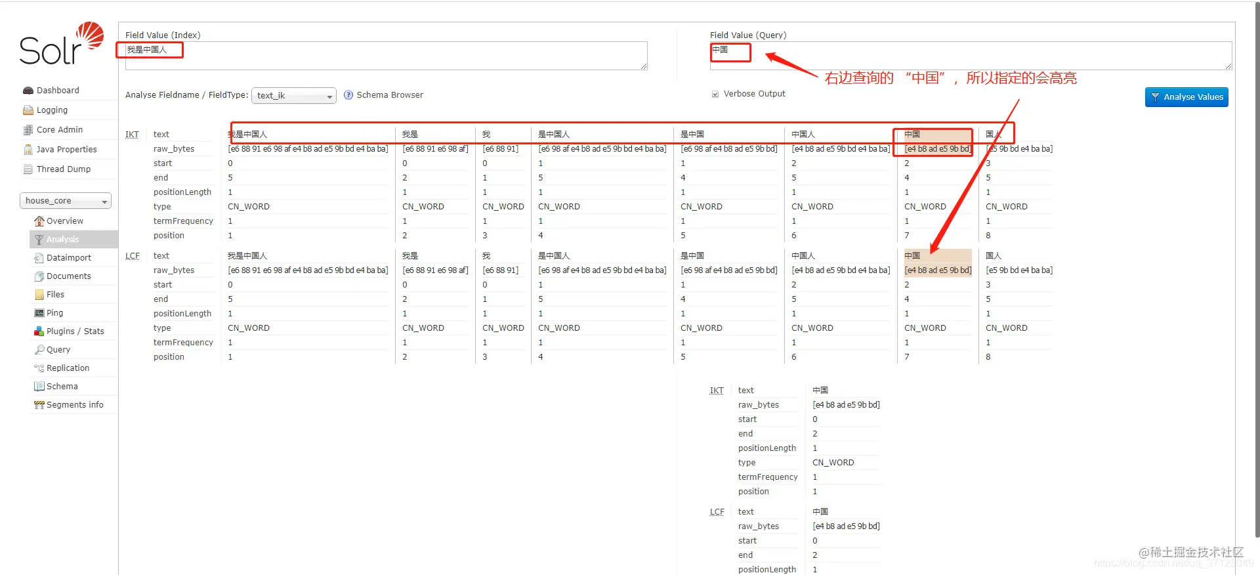The height and width of the screenshot is (575, 1260).
Task: Click the Thread Dump icon
Action: [28, 169]
